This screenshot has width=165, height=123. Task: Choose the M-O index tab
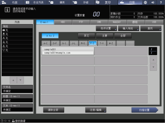pyautogui.click(x=83, y=43)
